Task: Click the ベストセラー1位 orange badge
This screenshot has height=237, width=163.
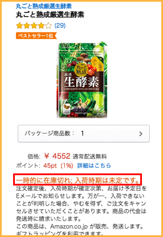Action: pos(36,36)
